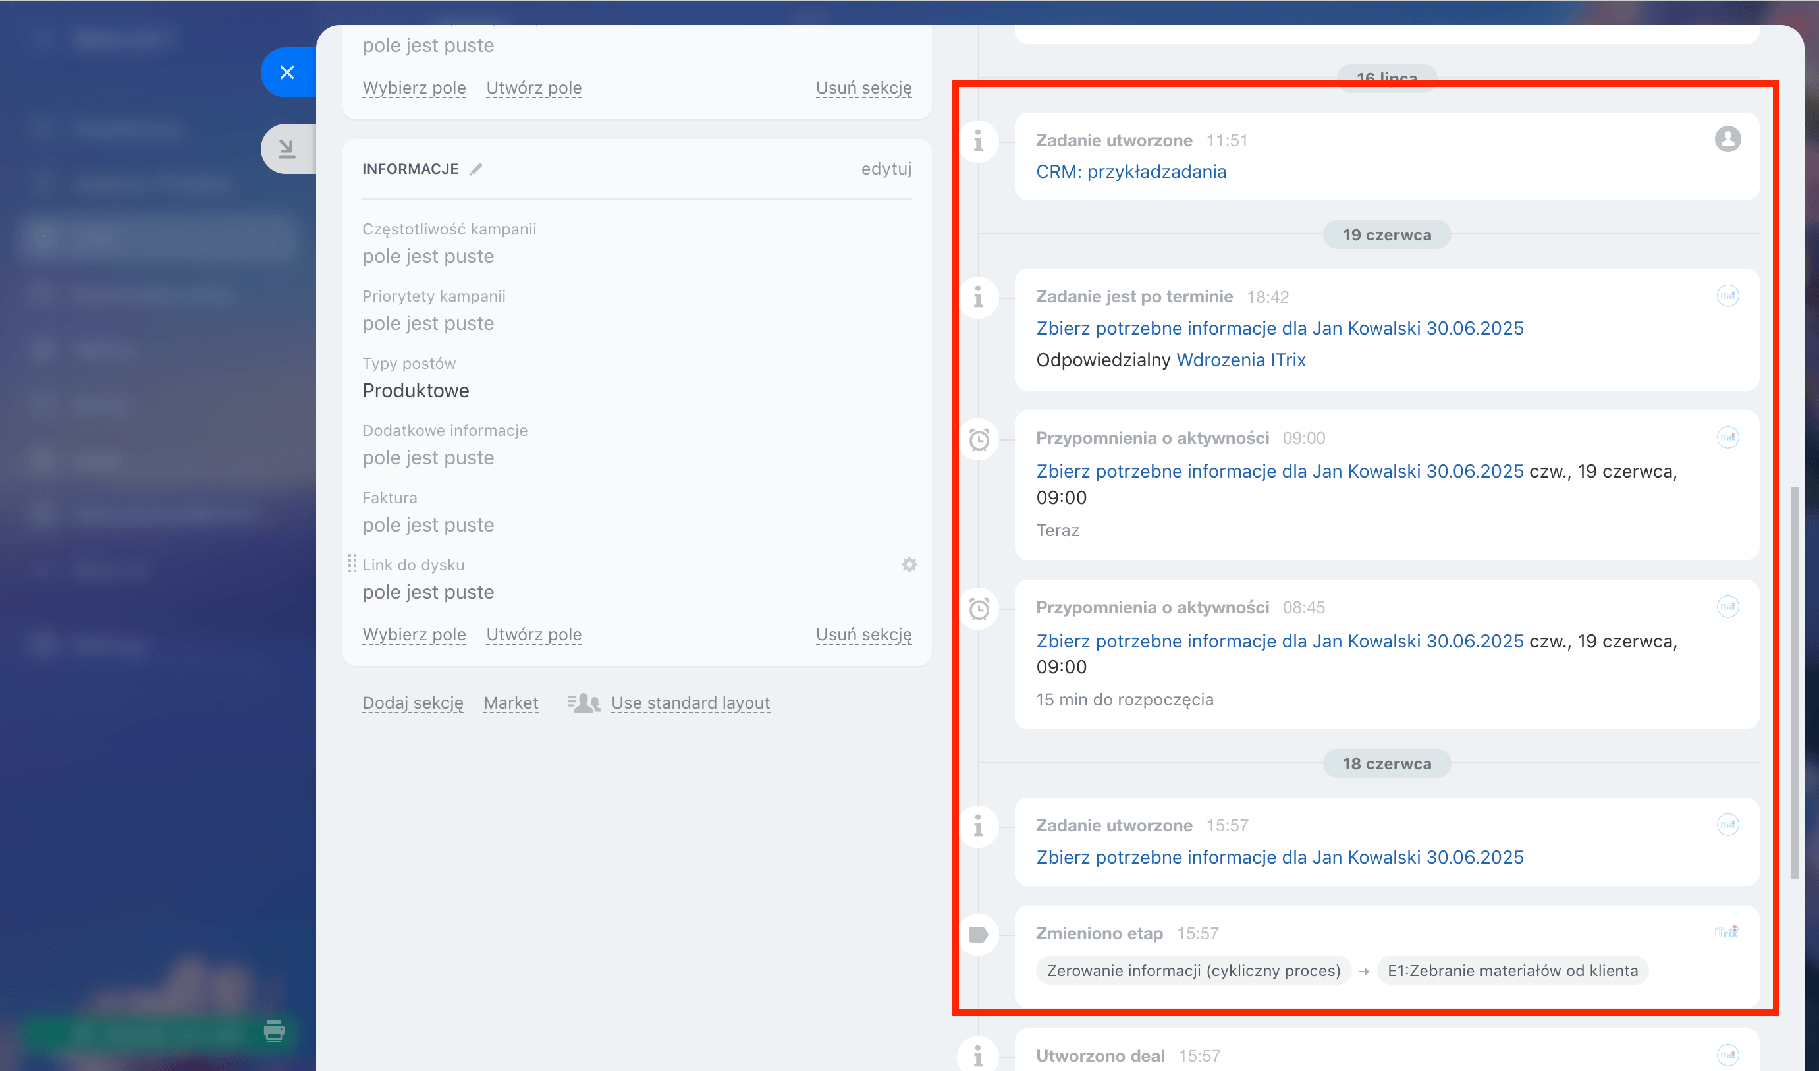Click Dodaj sekcję link
1819x1071 pixels.
point(412,702)
